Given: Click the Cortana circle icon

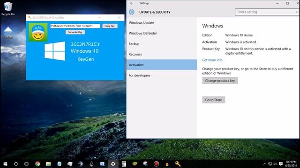Looking at the screenshot, I should pos(16,164).
